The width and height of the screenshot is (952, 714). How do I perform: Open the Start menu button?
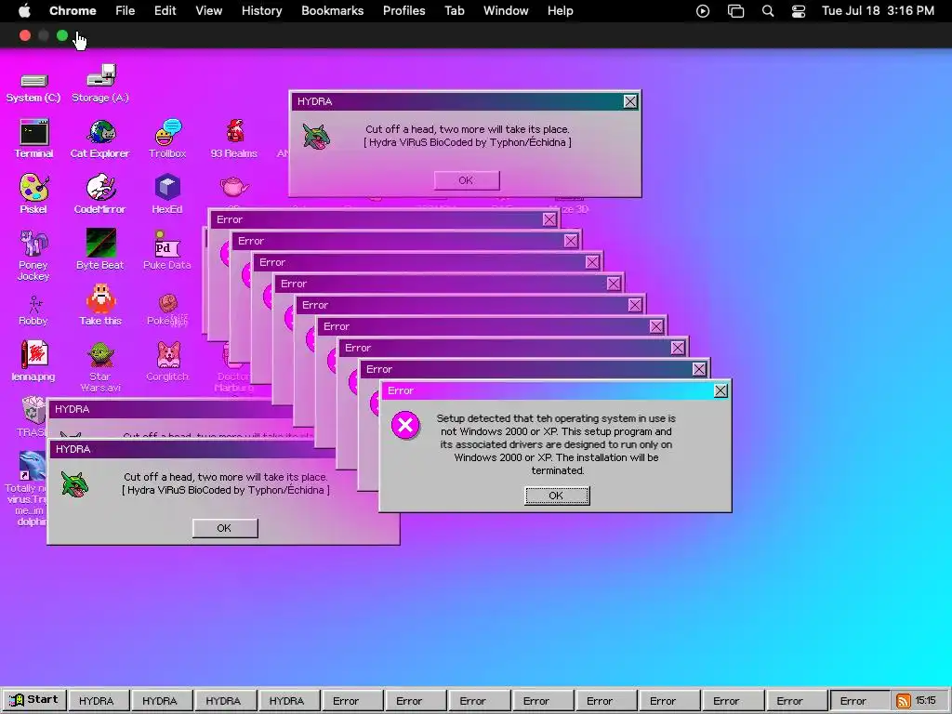(34, 700)
